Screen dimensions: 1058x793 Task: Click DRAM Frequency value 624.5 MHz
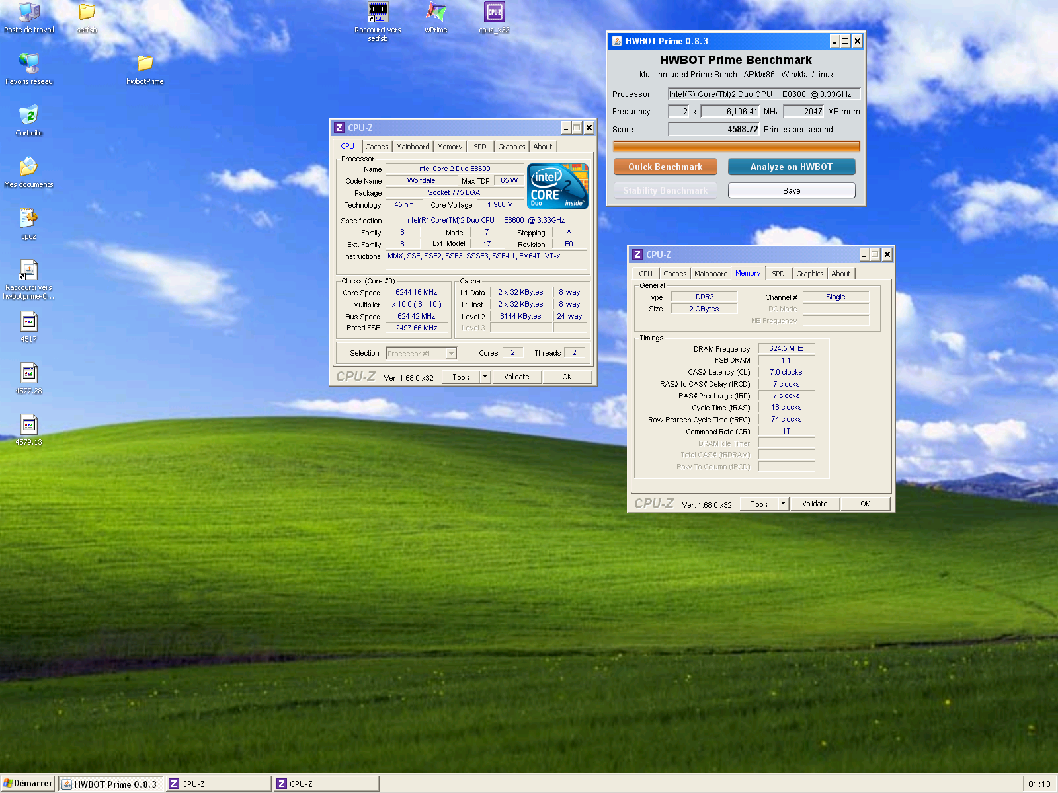786,348
